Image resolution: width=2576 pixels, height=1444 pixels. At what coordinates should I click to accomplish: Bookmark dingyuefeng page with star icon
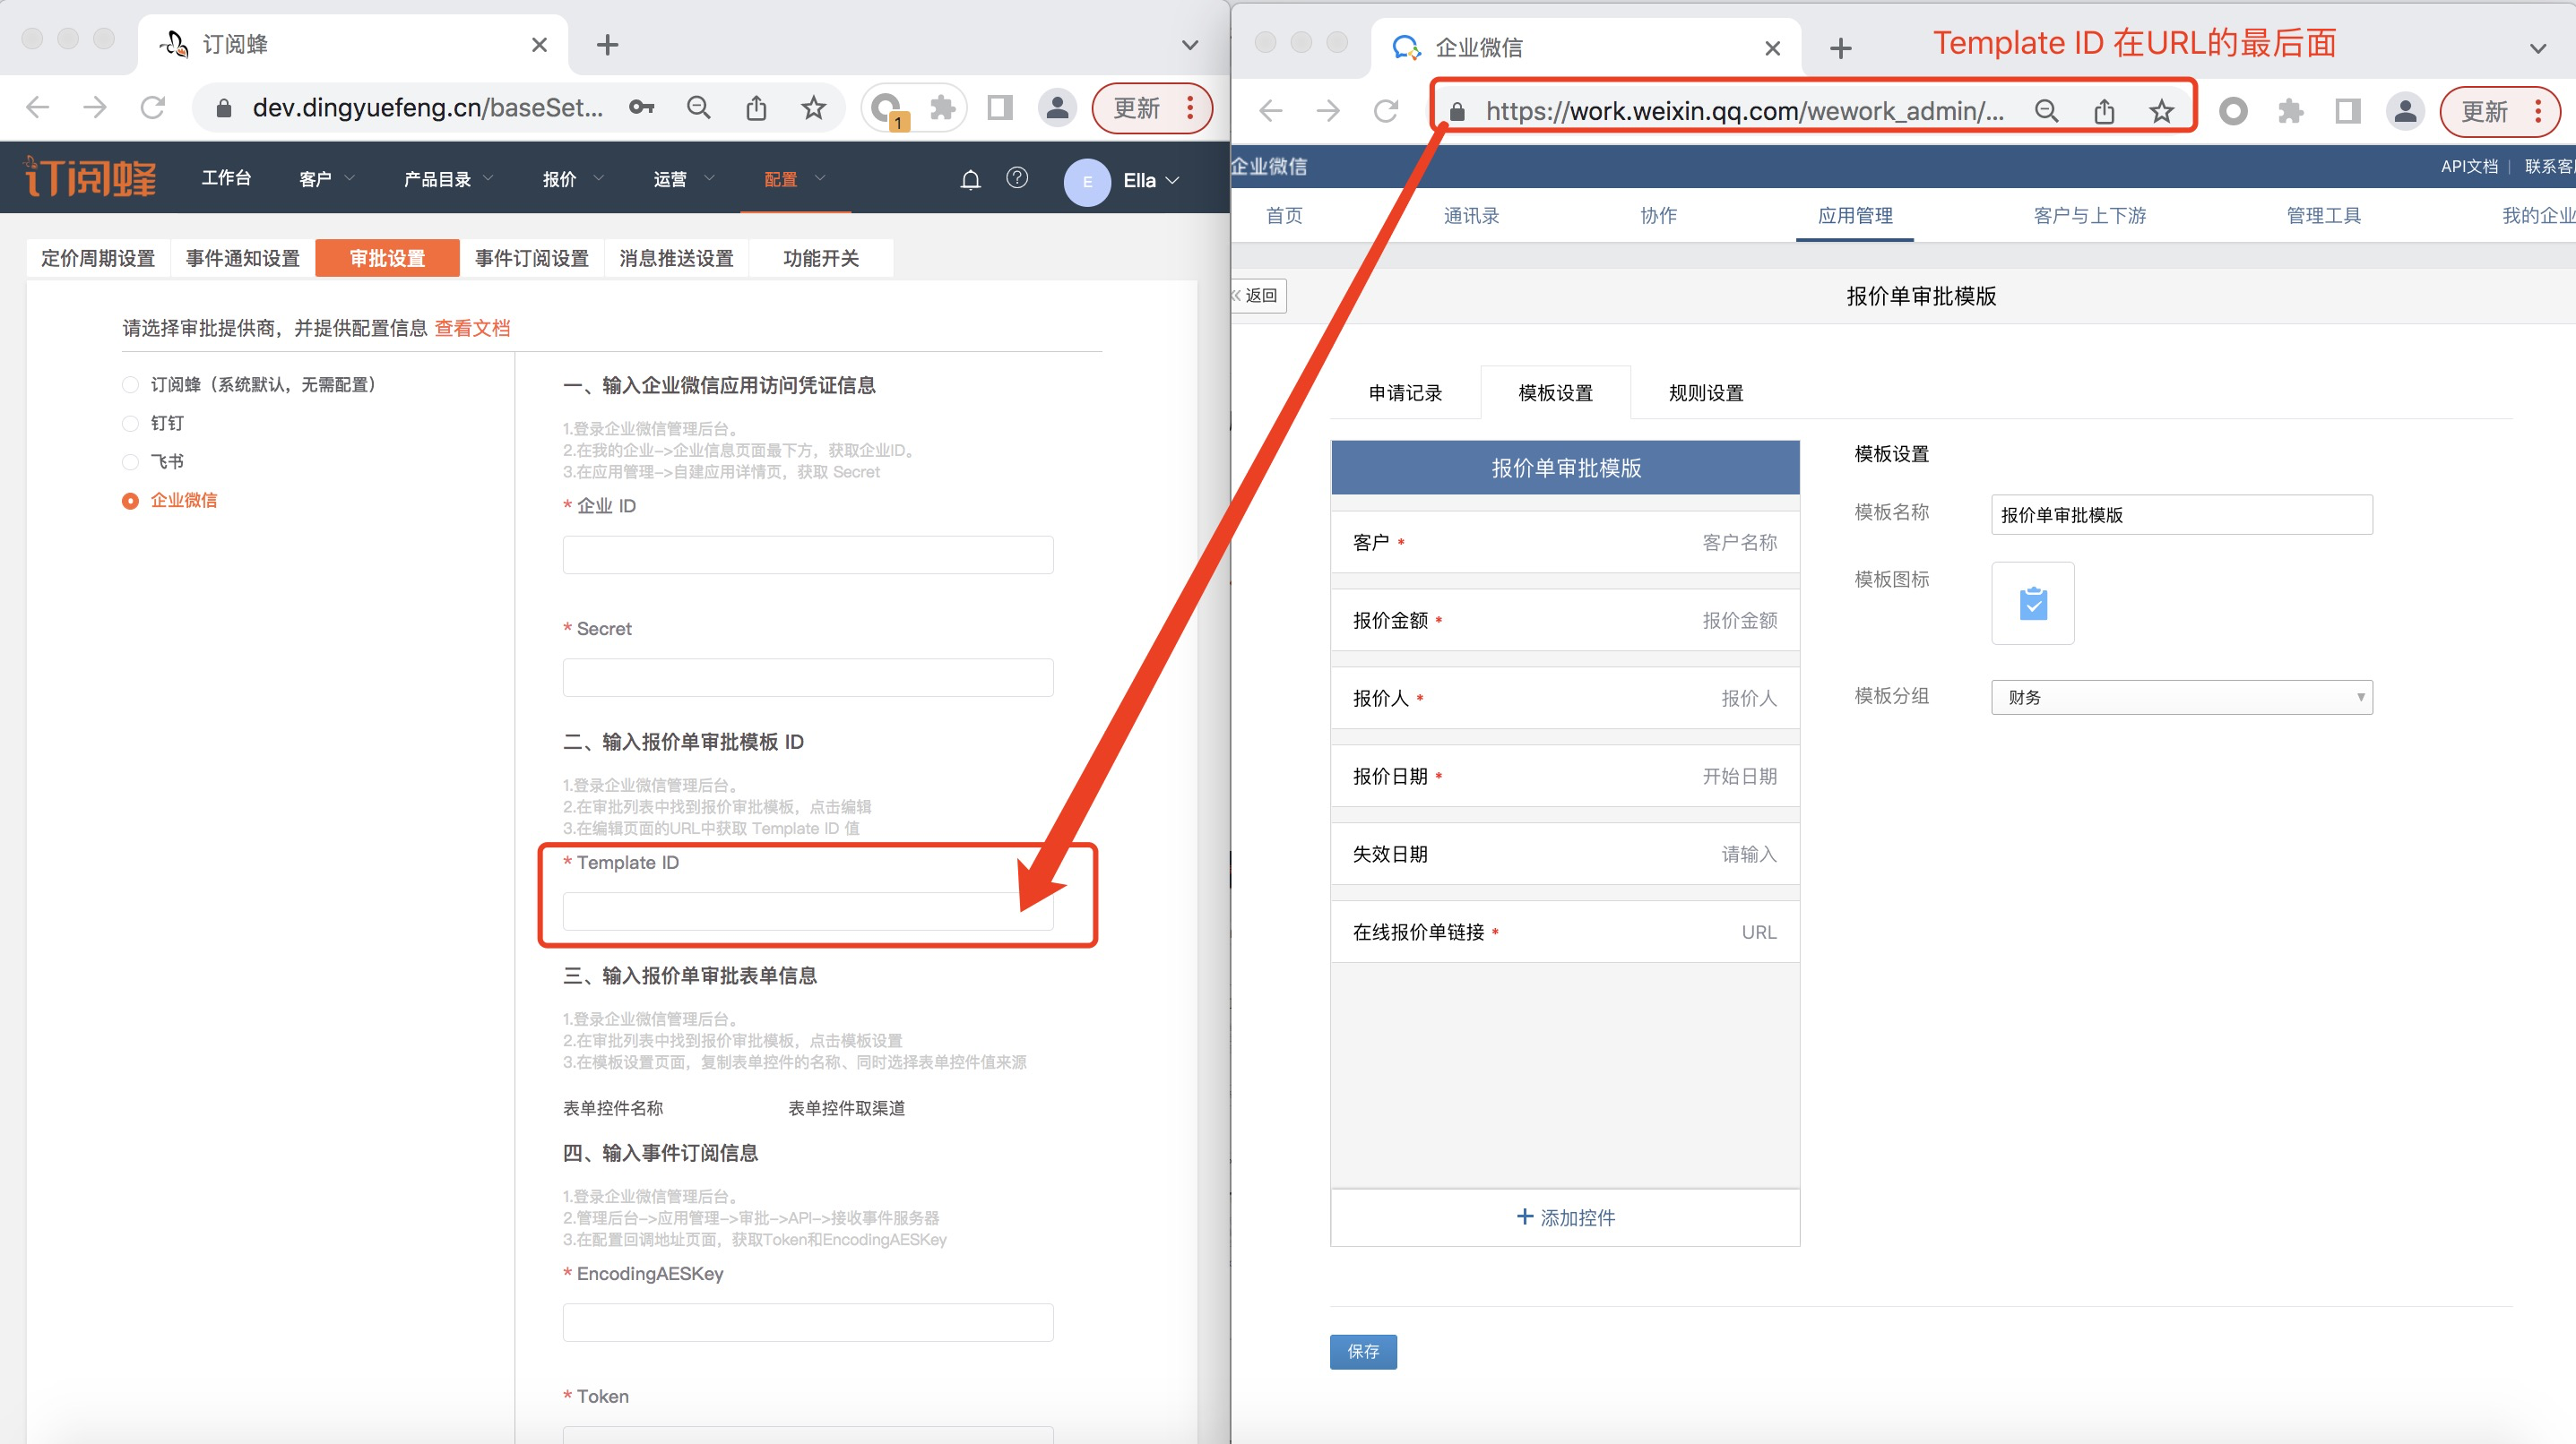coord(814,107)
